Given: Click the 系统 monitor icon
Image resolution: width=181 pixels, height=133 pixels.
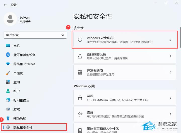Looking at the screenshot, I should pos(8,46).
